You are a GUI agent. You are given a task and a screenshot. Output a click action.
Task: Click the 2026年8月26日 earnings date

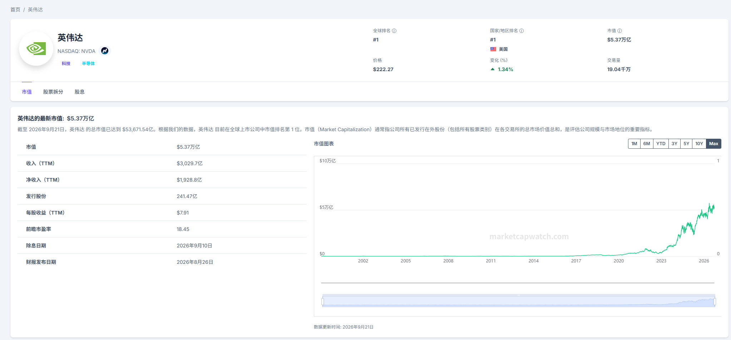click(195, 262)
